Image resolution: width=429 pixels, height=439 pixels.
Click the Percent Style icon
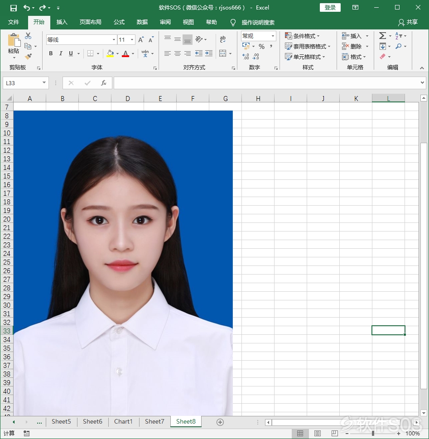tap(261, 46)
